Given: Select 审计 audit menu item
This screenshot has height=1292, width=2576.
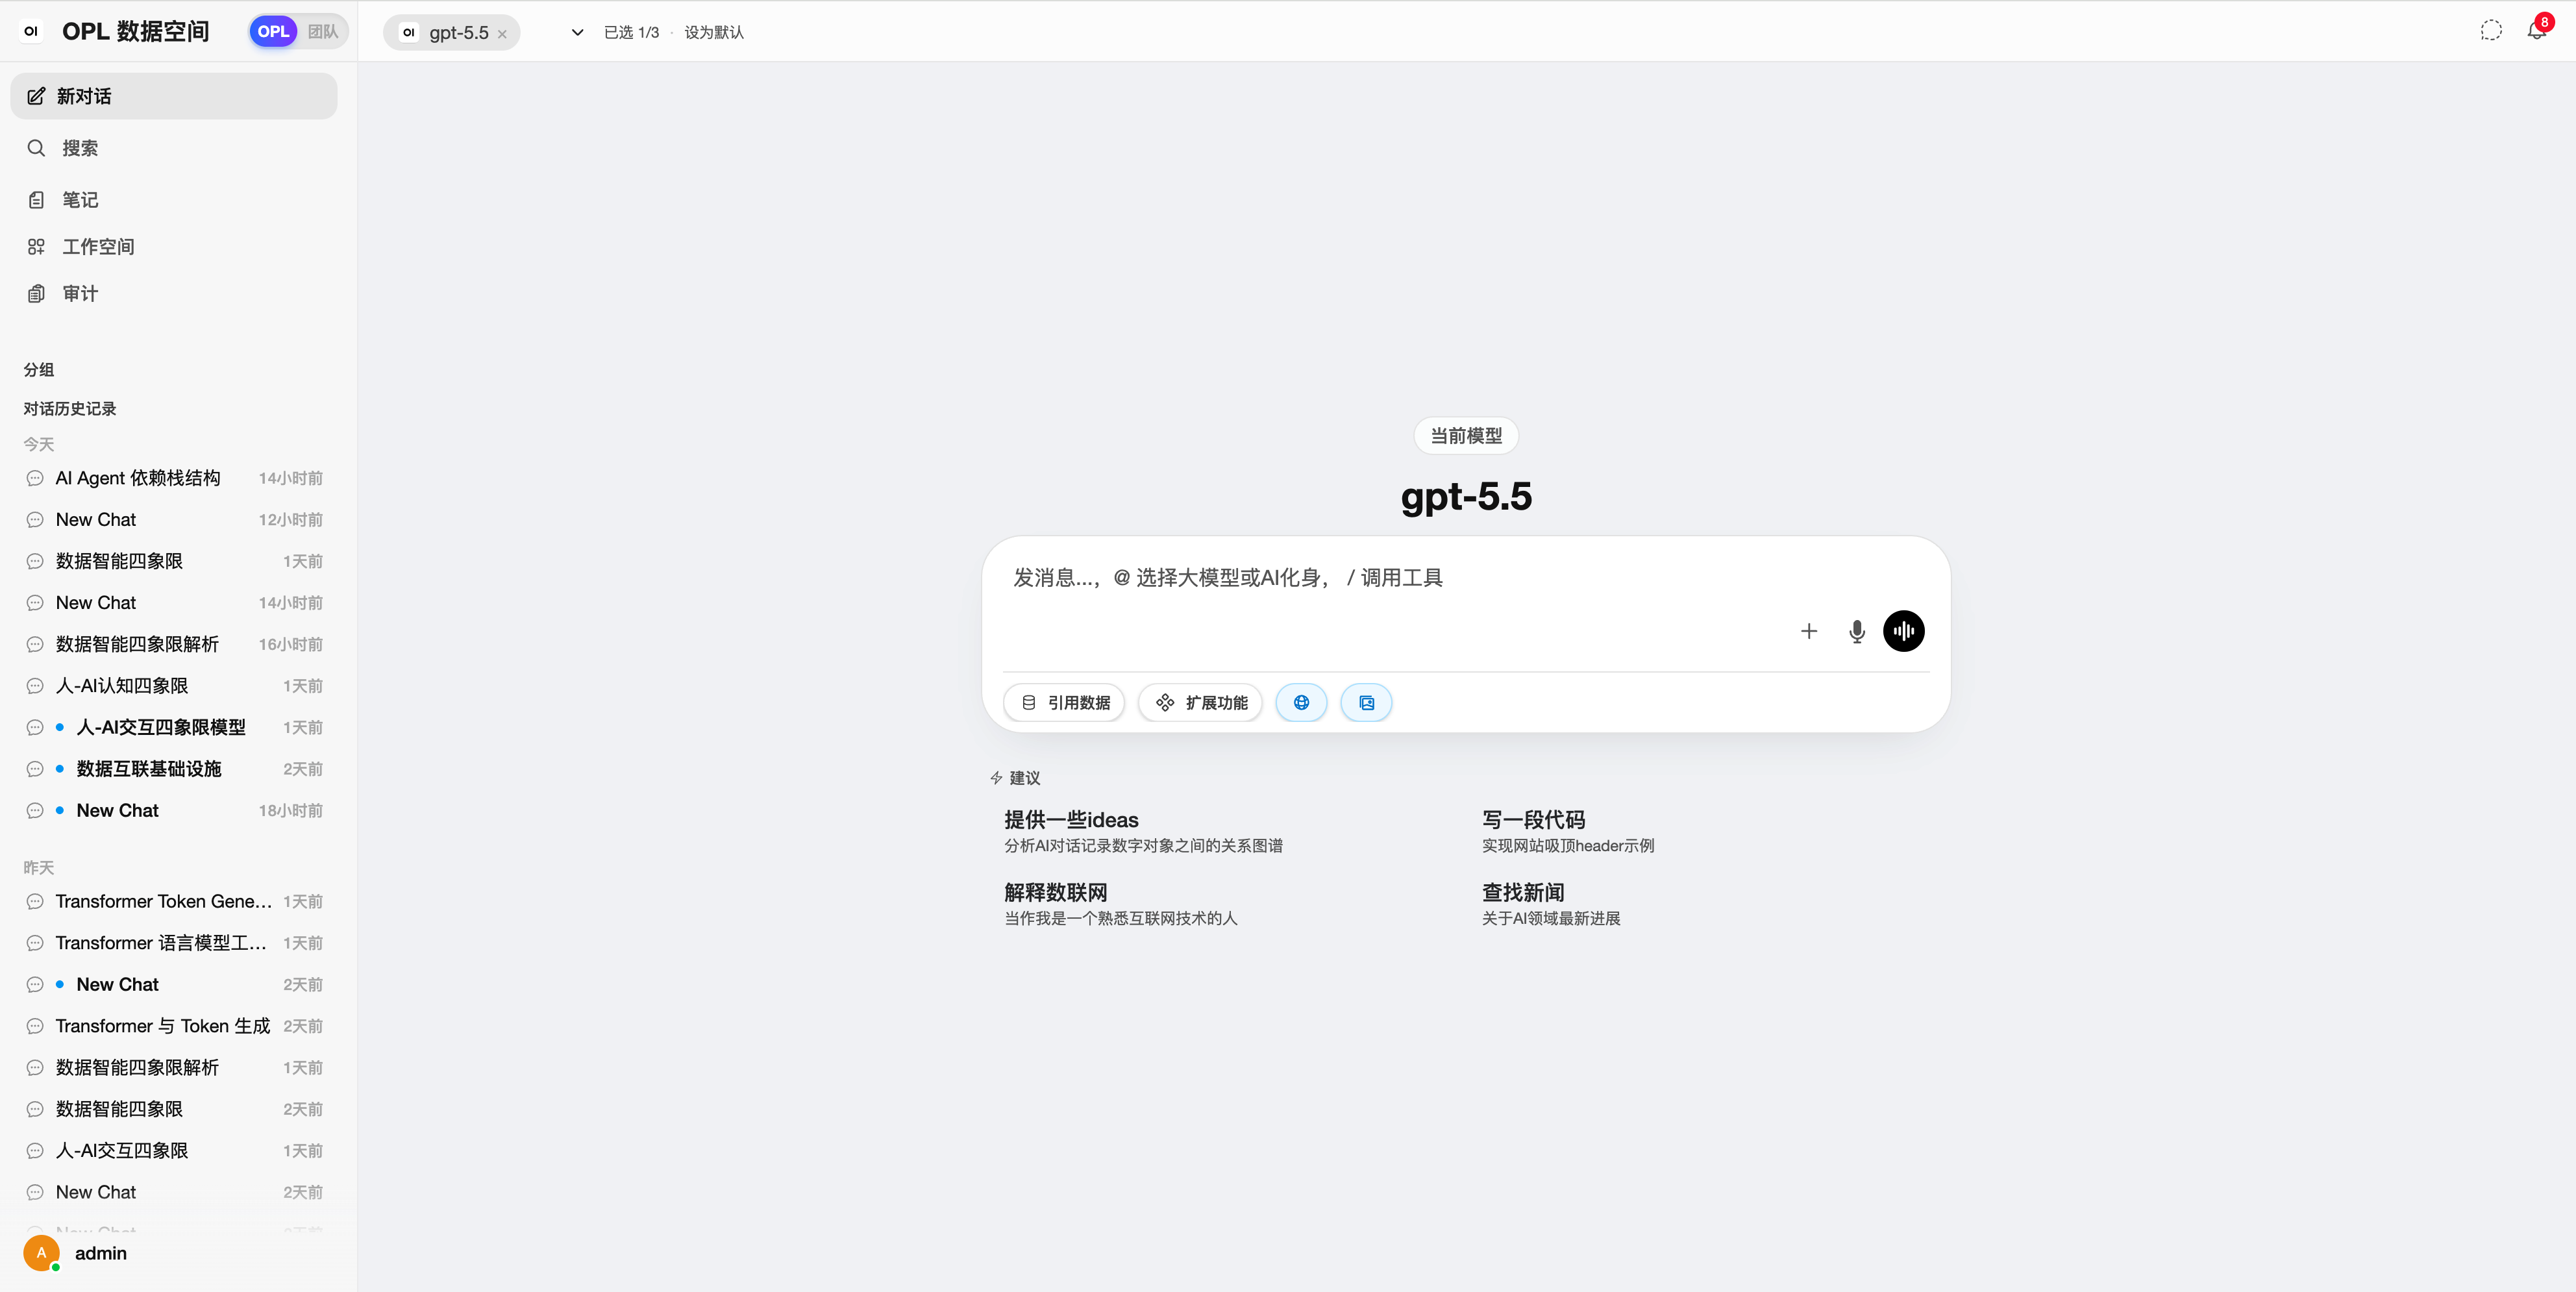Looking at the screenshot, I should (174, 293).
